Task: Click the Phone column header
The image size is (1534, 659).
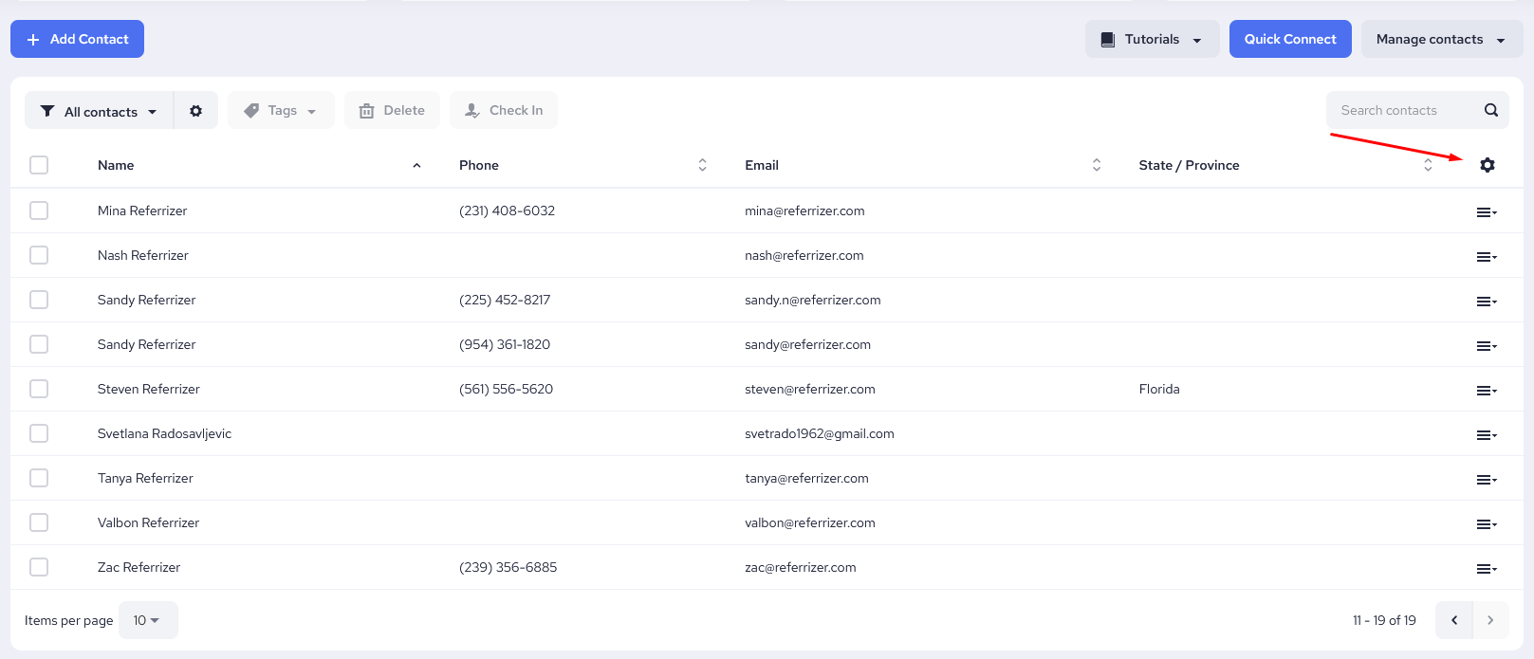Action: (x=479, y=165)
